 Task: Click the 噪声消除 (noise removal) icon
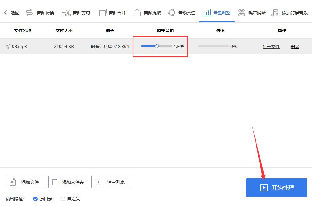[242, 12]
